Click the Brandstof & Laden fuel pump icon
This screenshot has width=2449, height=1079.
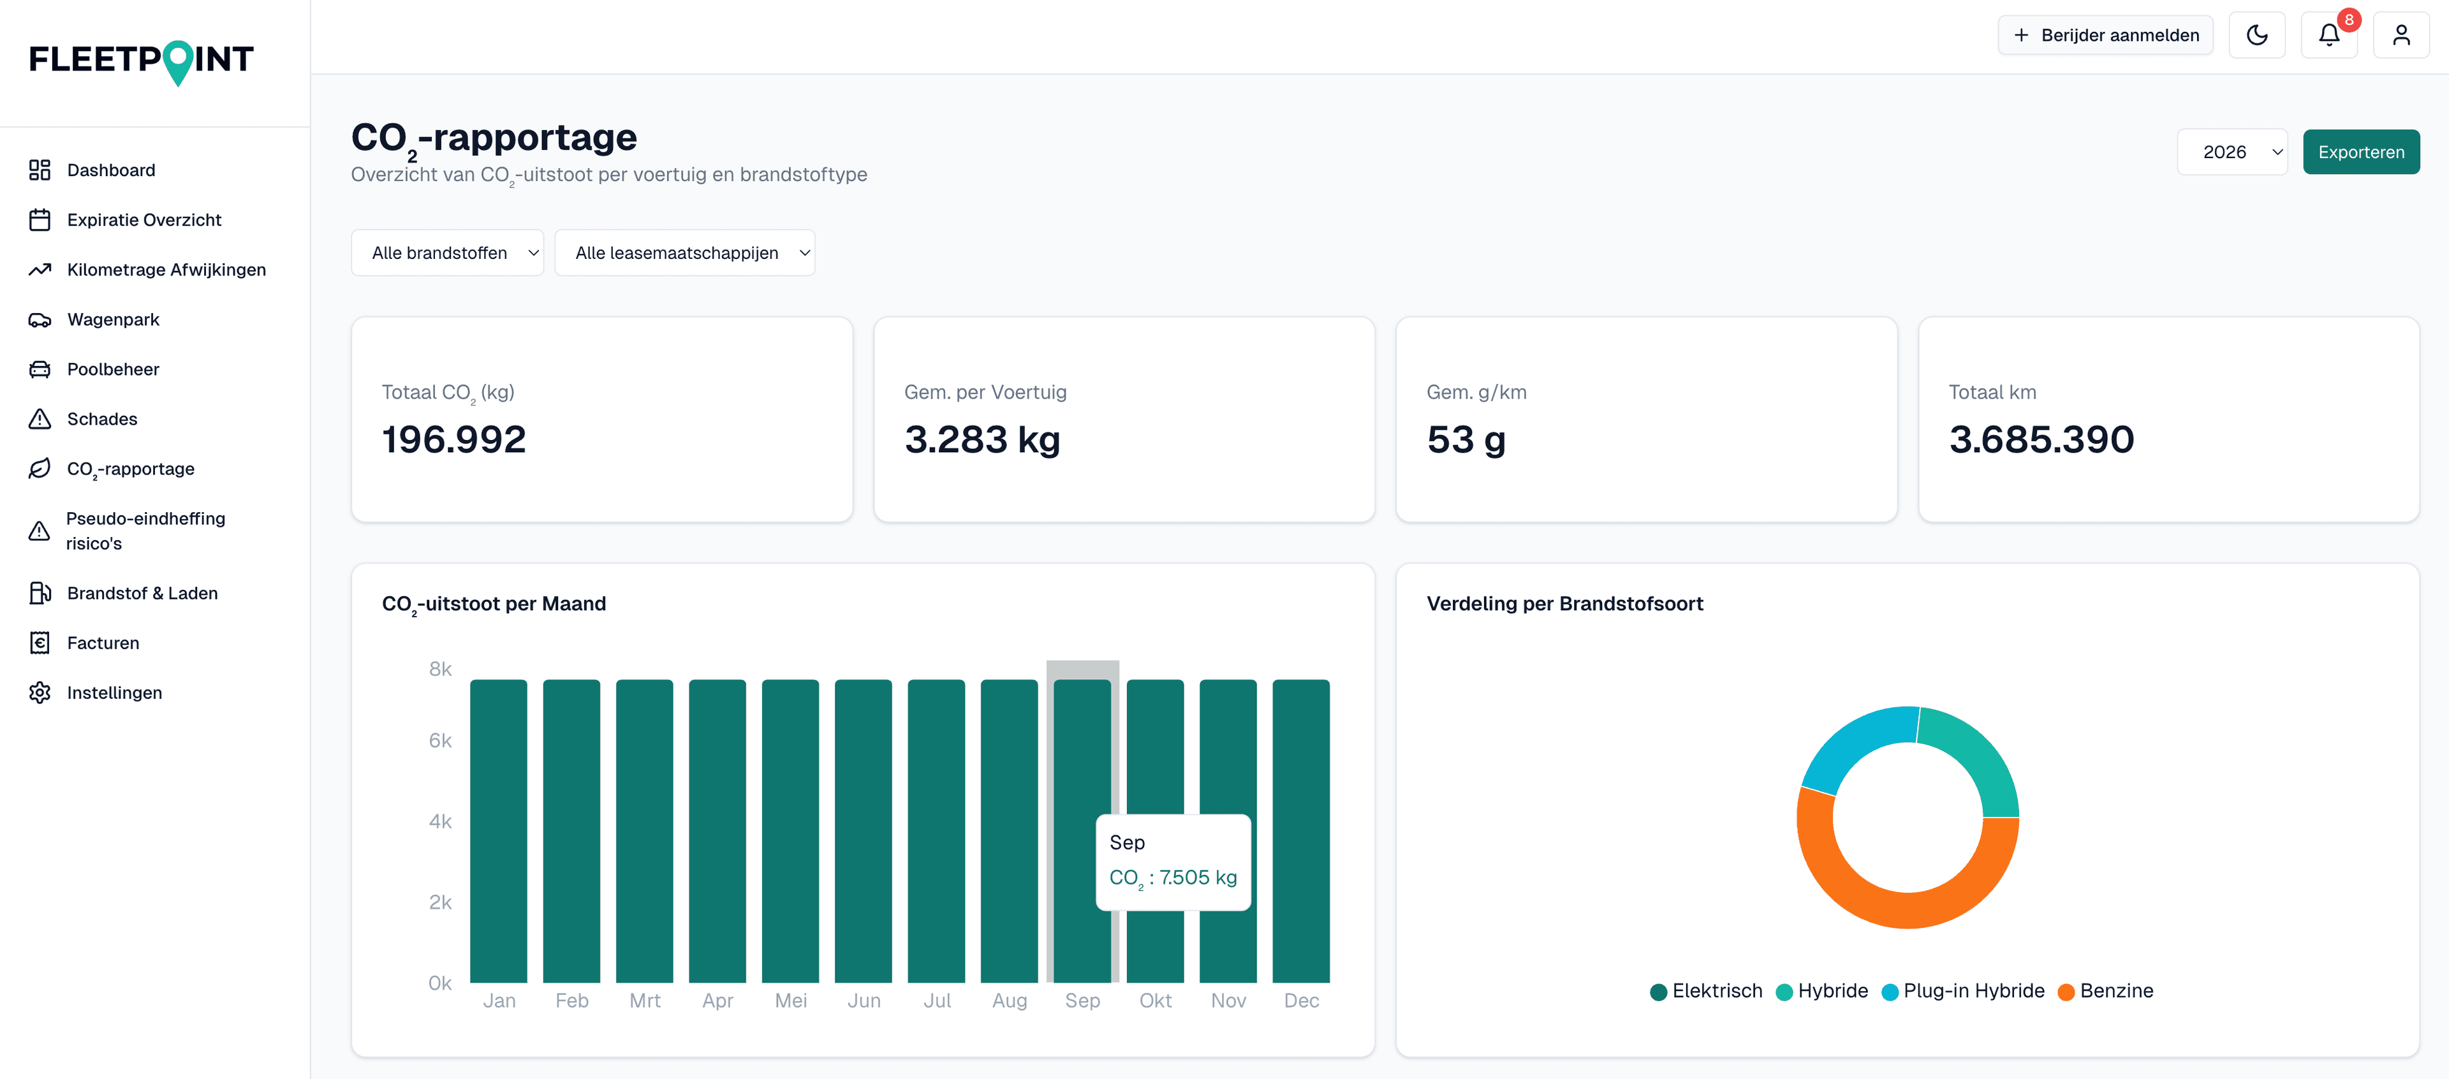(39, 593)
